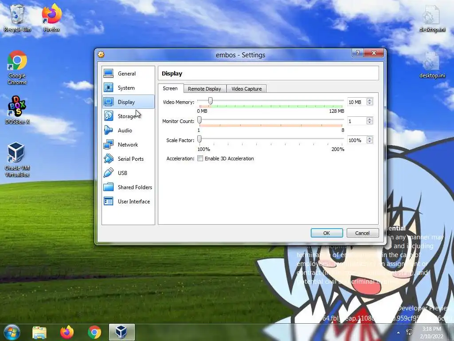Click the Display category monitor icon
The width and height of the screenshot is (454, 341).
109,102
